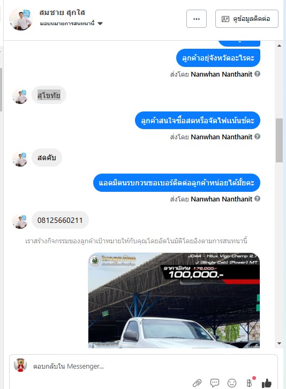Image resolution: width=286 pixels, height=389 pixels.
Task: Click the customer avatar beside phone number
Action: [x=20, y=221]
